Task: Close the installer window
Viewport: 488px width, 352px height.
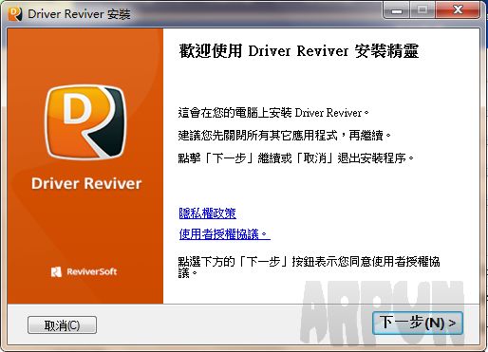Action: click(x=458, y=9)
